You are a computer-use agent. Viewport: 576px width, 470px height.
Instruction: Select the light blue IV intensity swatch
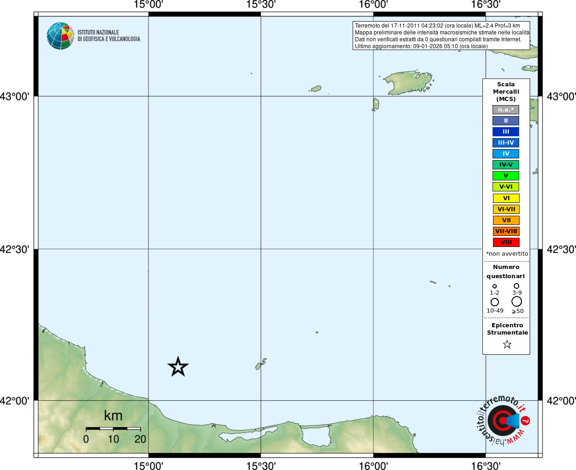[506, 154]
